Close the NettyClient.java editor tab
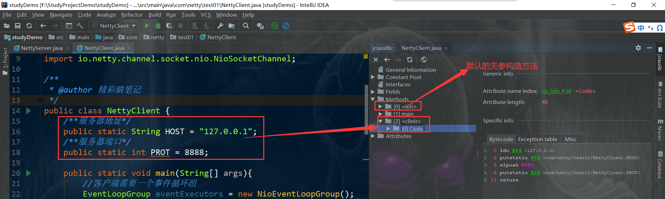The height and width of the screenshot is (199, 665). (x=129, y=48)
